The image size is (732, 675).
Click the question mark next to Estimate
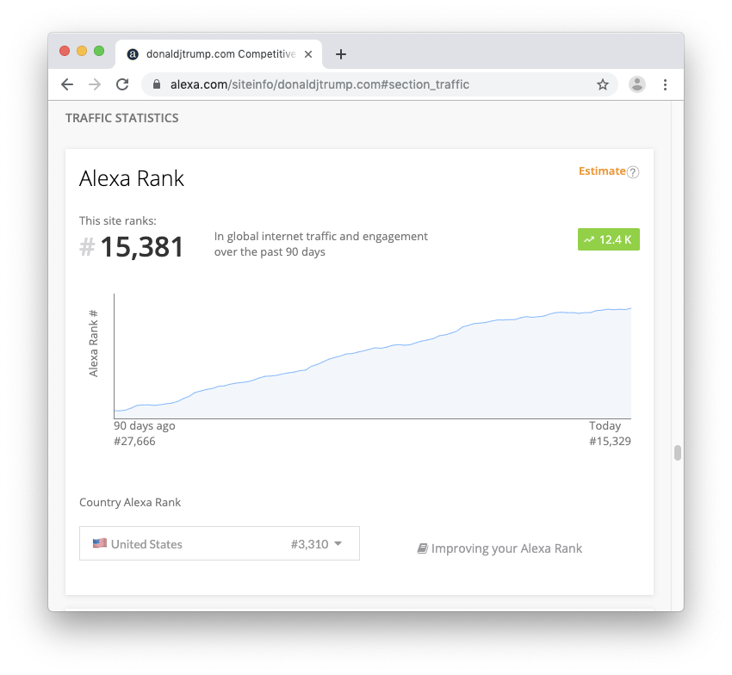click(633, 172)
